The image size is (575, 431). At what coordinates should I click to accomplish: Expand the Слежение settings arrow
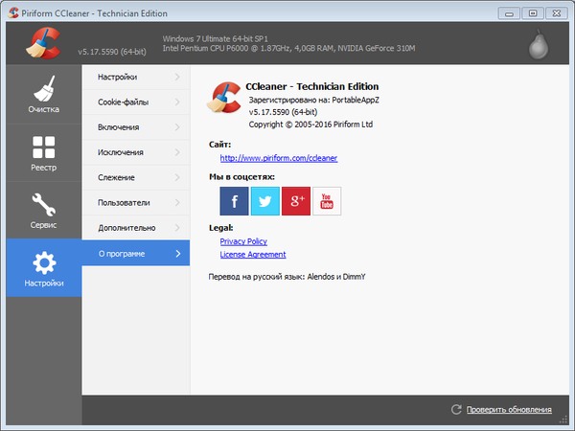(177, 177)
